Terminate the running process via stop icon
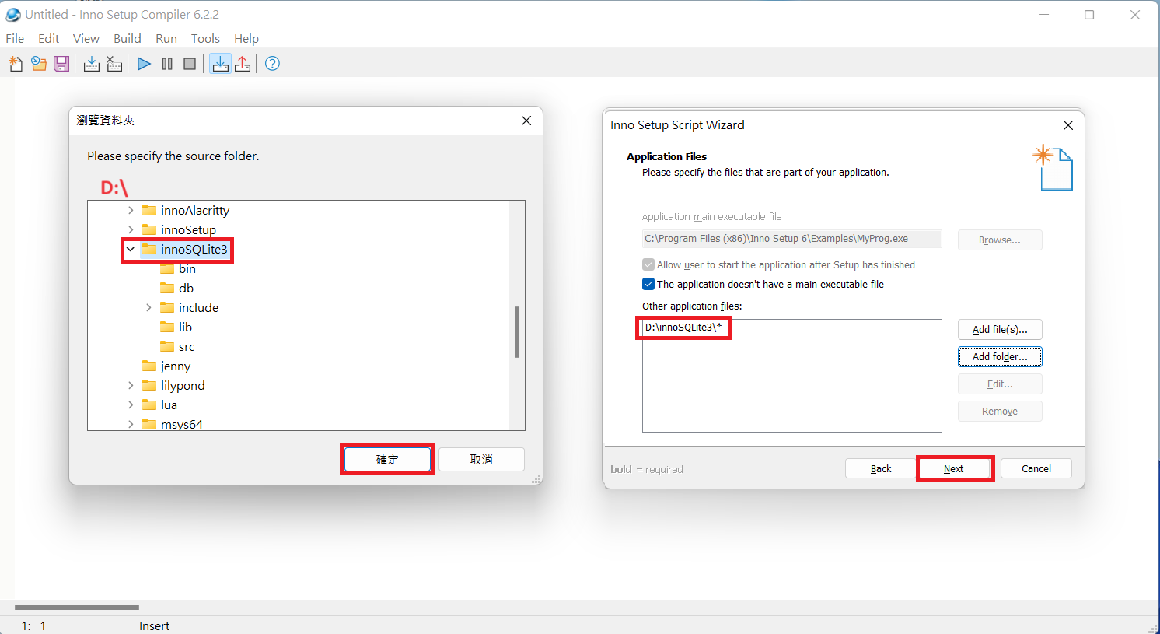Image resolution: width=1160 pixels, height=634 pixels. pos(189,64)
